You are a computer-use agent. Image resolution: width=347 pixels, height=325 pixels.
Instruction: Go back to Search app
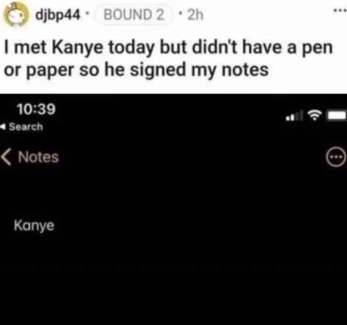22,127
